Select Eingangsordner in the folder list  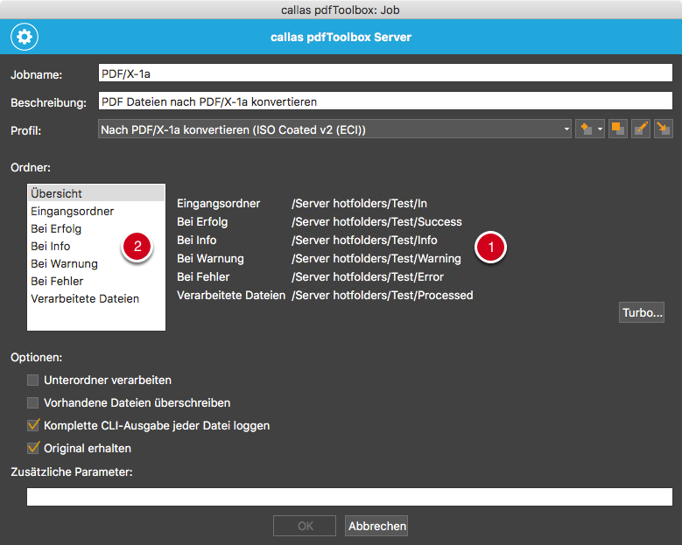[96, 211]
